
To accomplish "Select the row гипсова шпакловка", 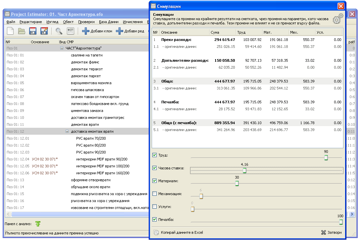I will (87, 90).
